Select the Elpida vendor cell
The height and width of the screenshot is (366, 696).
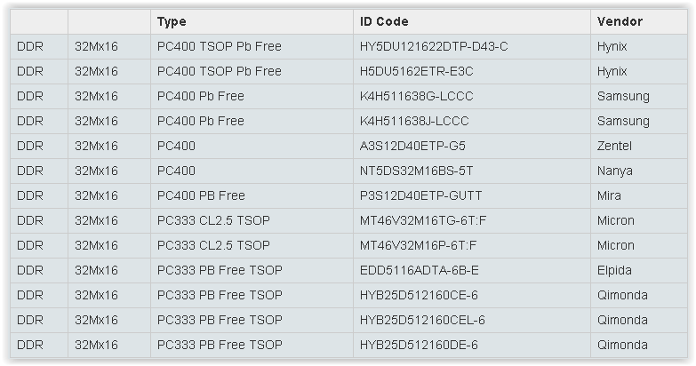coord(639,270)
